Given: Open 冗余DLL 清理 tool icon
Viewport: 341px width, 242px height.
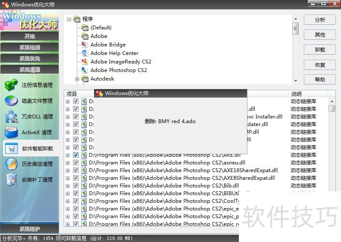Looking at the screenshot, I should 11,116.
